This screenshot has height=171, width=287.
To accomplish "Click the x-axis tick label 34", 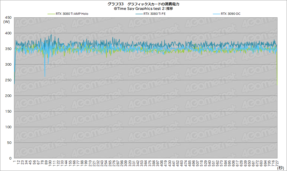I will pos(26,162).
